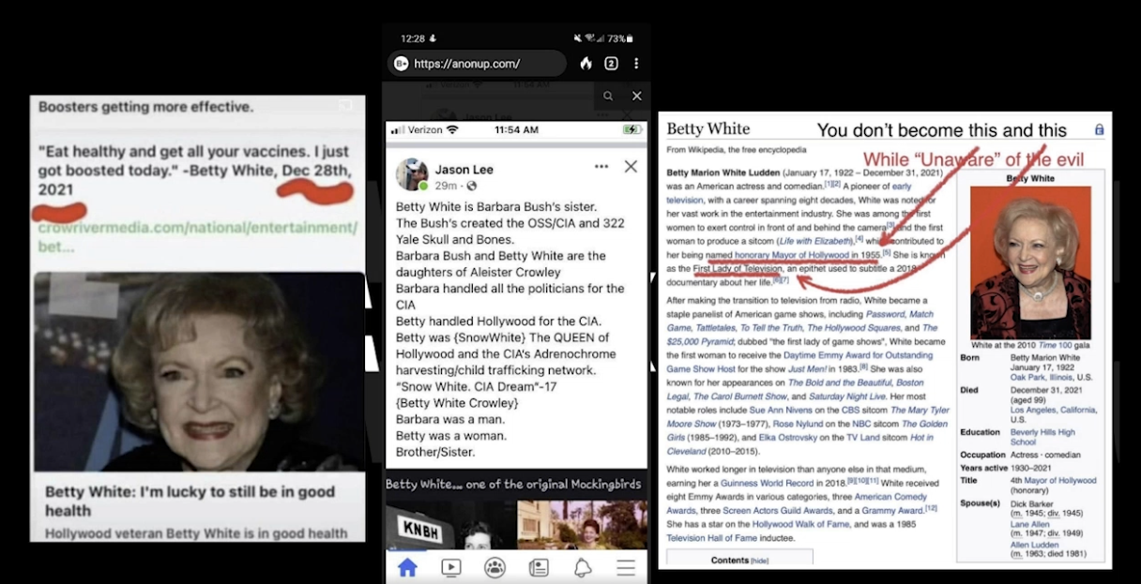Open the Facebook notifications bell
Screen dimensions: 1141x584
coord(583,567)
